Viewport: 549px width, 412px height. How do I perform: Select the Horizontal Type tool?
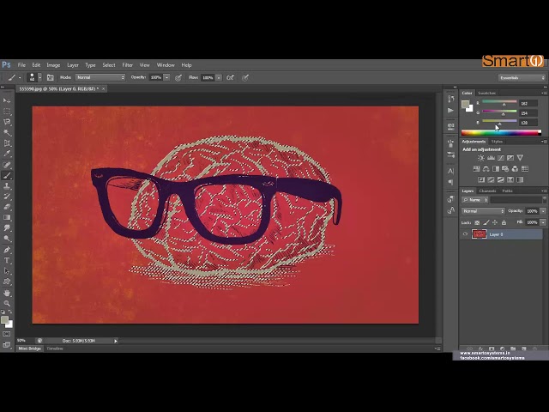click(x=7, y=260)
